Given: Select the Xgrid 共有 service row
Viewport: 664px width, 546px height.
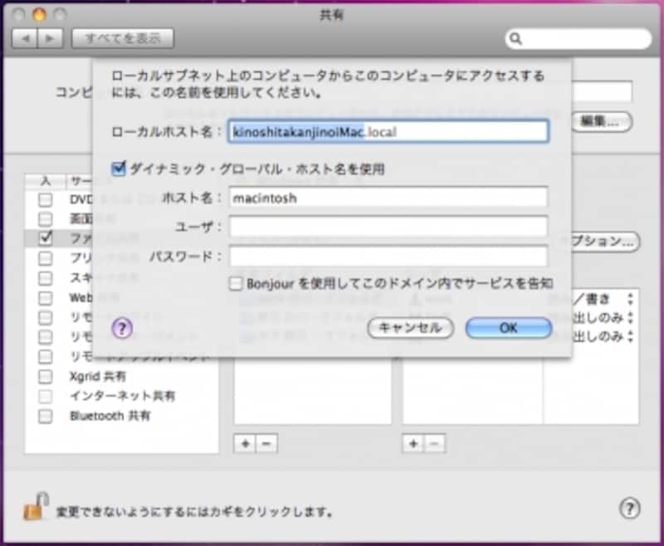Looking at the screenshot, I should (121, 376).
